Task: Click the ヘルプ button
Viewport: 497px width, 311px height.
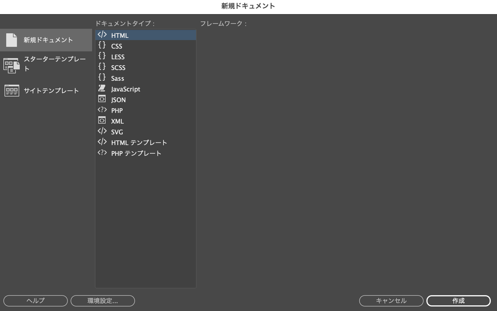Action: click(36, 301)
